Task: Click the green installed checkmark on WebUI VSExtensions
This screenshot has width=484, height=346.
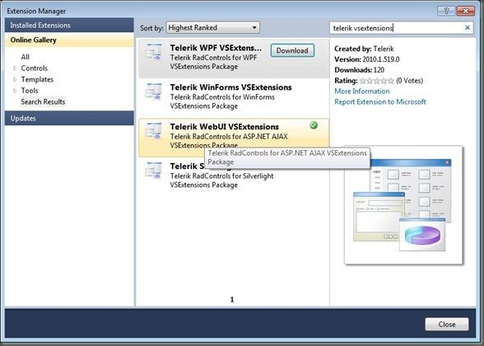Action: [x=314, y=125]
